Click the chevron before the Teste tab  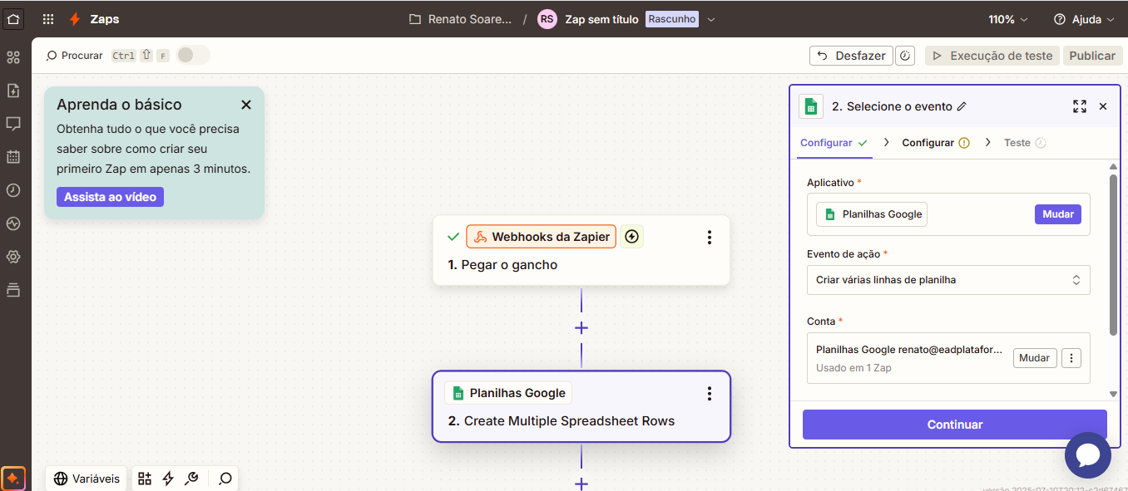[988, 143]
